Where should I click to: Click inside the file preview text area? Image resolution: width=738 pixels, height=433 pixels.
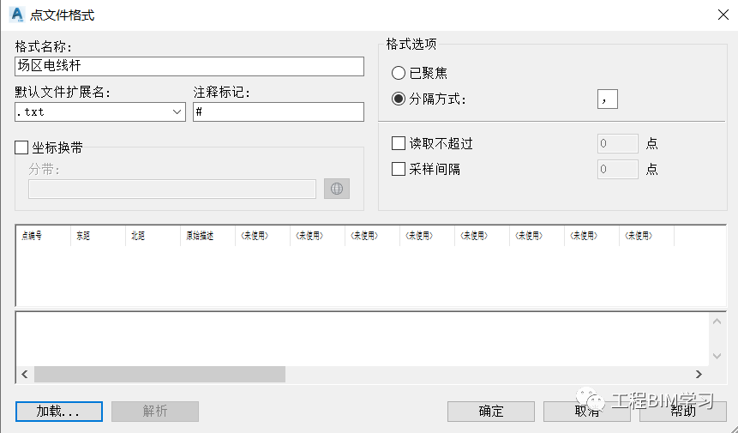coord(363,339)
